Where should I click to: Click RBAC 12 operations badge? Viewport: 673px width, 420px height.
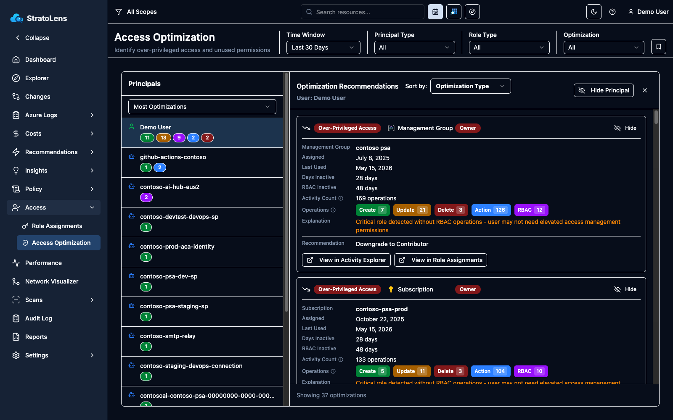tap(531, 210)
